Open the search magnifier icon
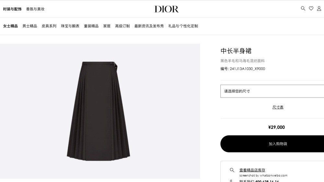The image size is (324, 182). [303, 8]
